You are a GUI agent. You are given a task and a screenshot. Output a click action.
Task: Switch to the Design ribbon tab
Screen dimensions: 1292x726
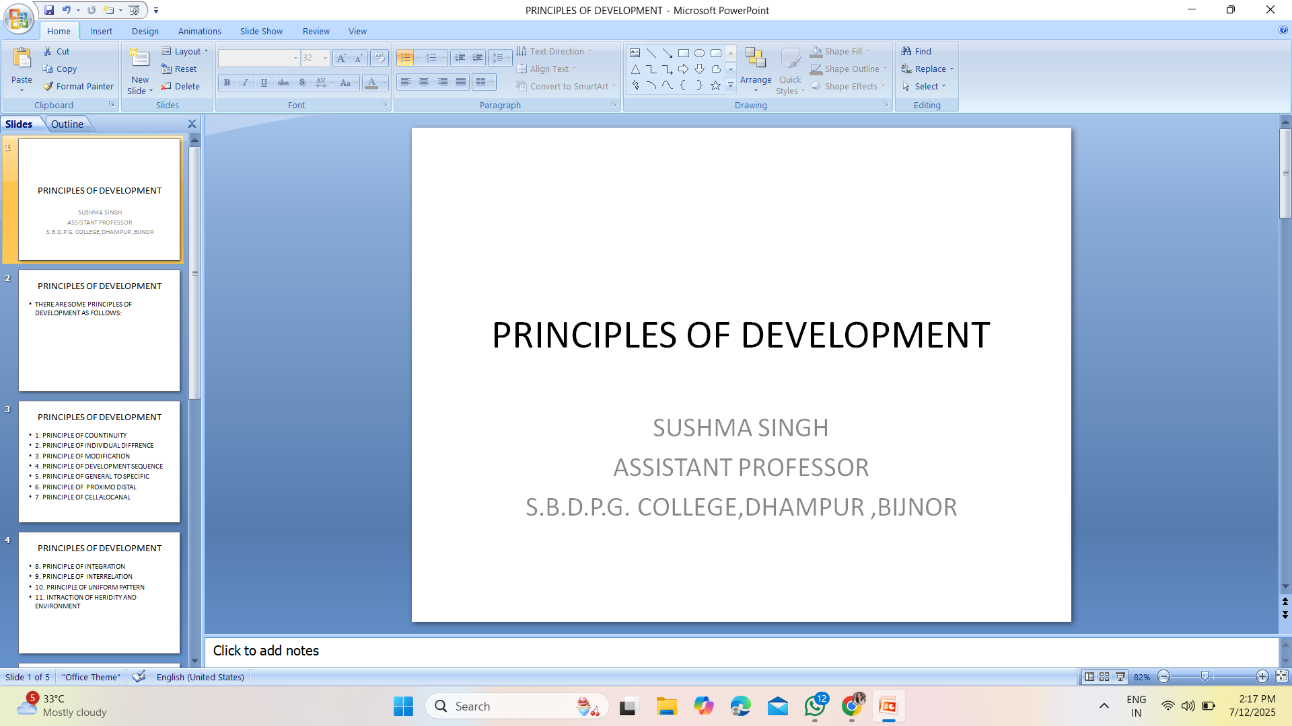coord(145,31)
